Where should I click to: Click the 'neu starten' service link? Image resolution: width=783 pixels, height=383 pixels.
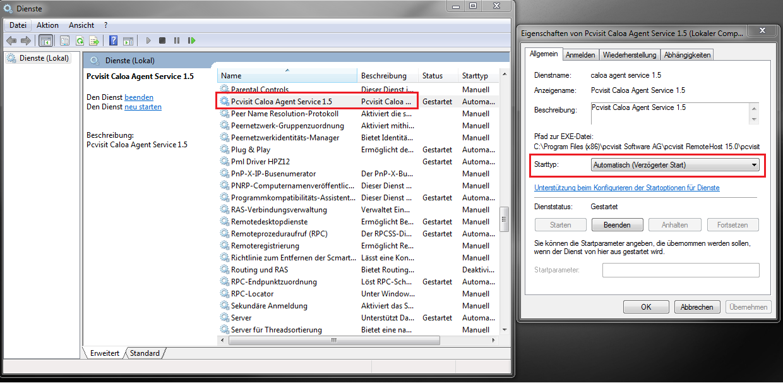tap(143, 107)
